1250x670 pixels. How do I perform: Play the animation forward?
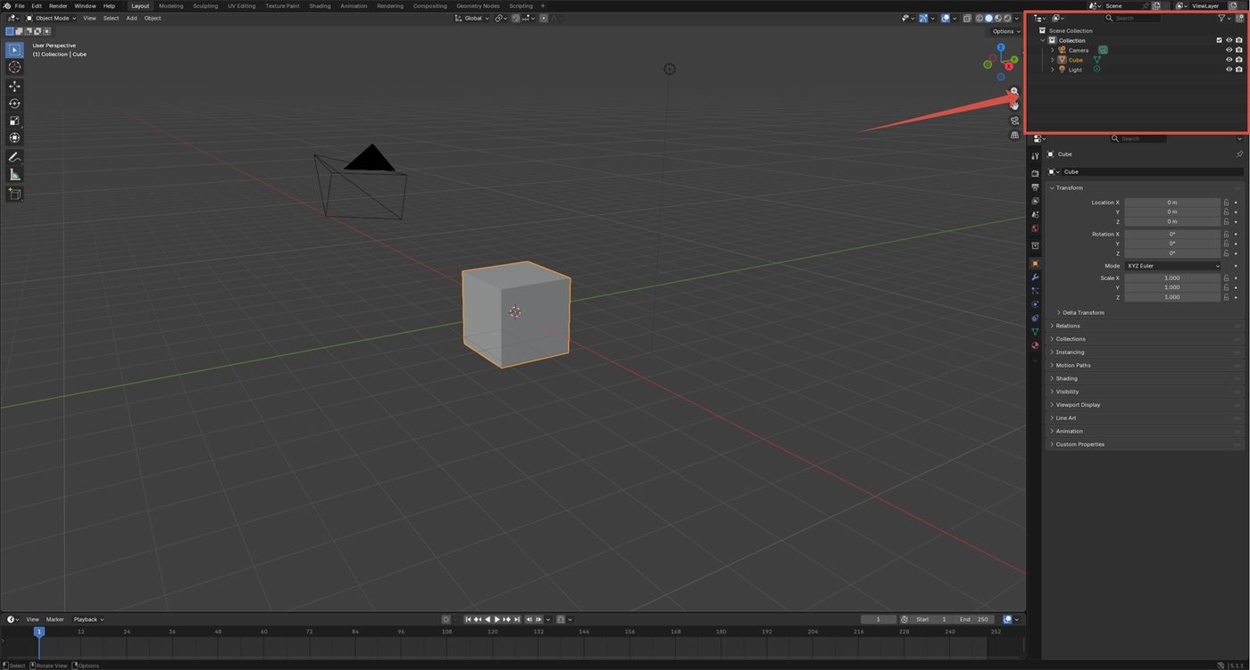click(497, 619)
